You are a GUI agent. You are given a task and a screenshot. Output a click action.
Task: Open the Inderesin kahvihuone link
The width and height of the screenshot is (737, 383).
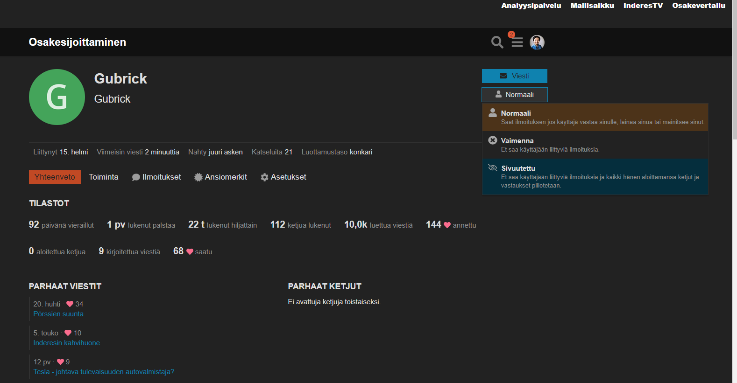(66, 343)
